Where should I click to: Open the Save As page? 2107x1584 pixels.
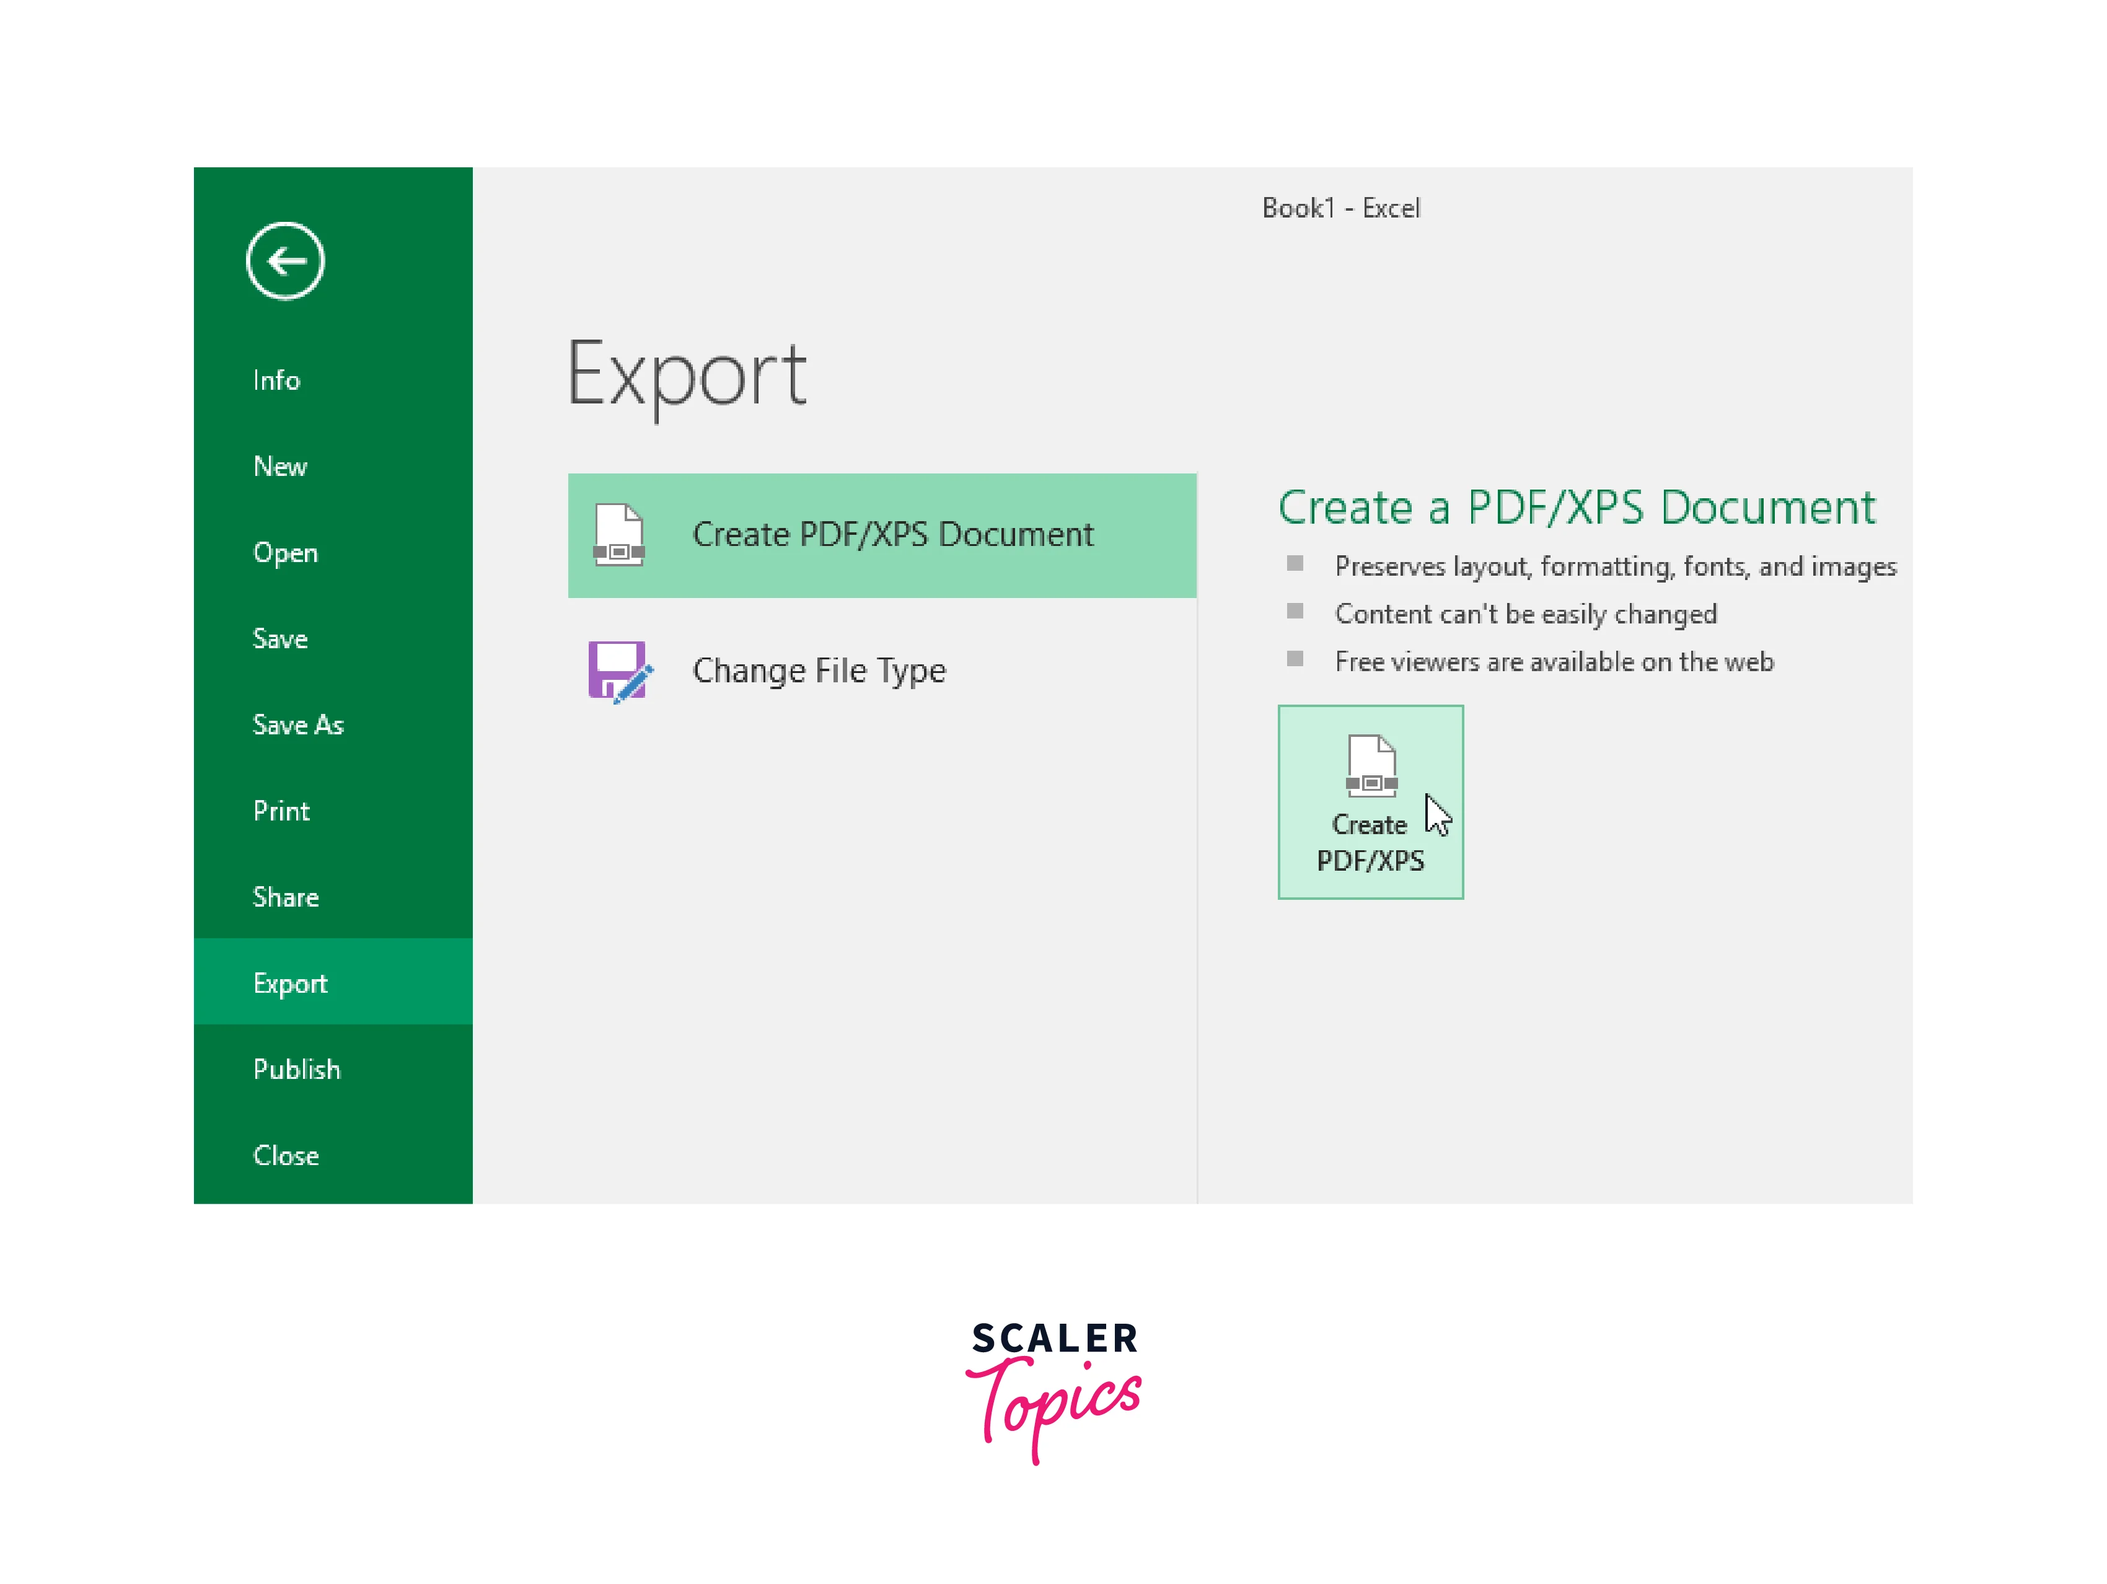[x=298, y=724]
